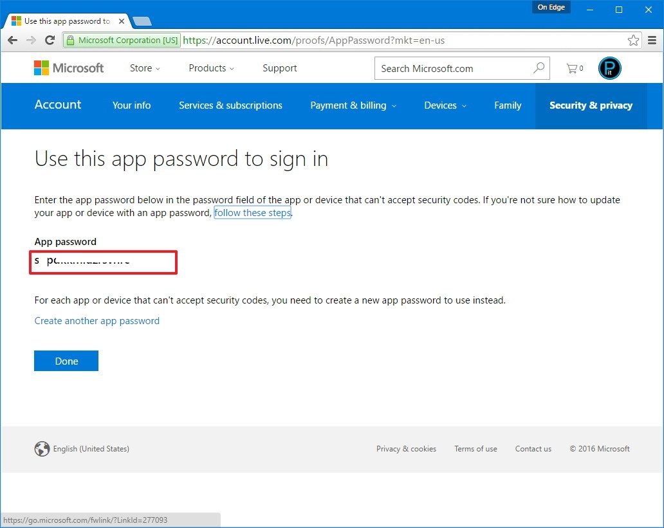Click the account profile avatar icon

[x=609, y=68]
